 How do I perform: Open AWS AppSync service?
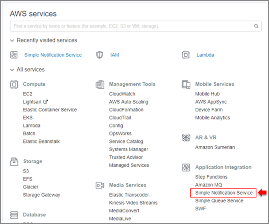(x=211, y=102)
